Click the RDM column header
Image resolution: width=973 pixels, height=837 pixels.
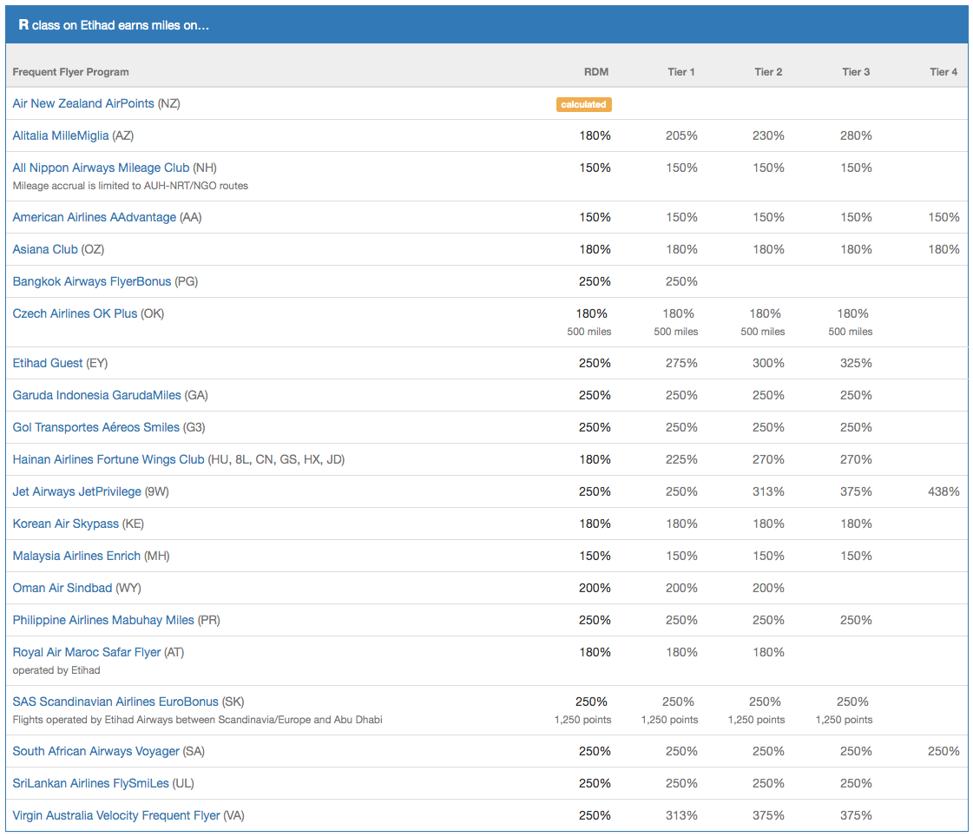click(596, 72)
